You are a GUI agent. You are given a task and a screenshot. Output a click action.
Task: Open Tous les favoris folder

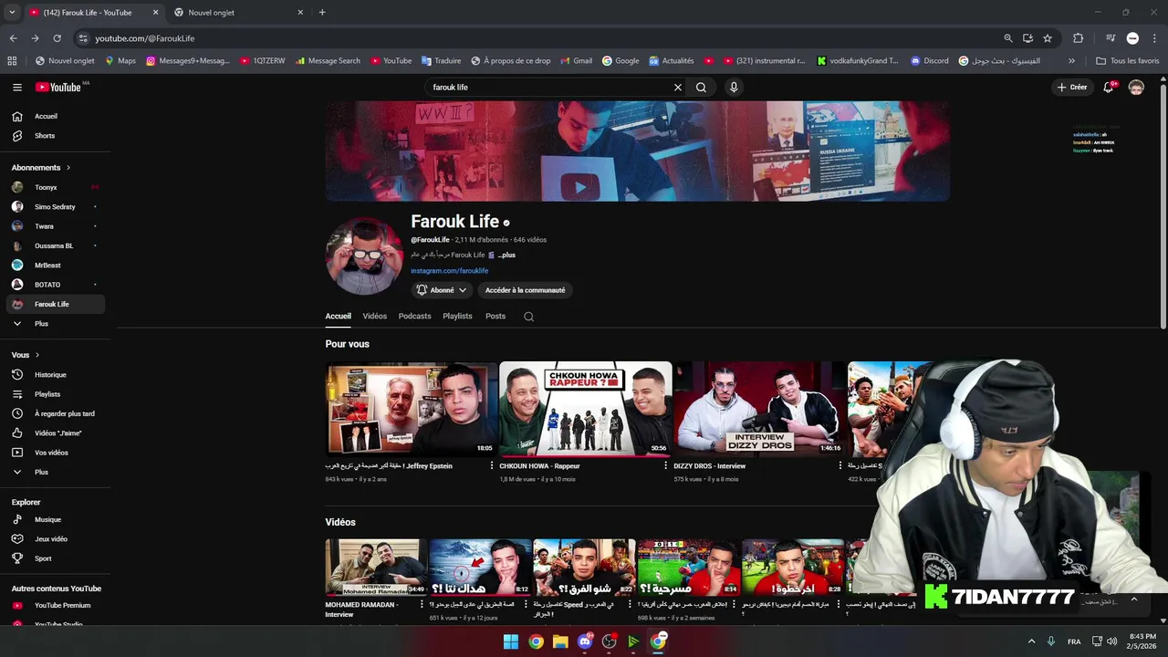pyautogui.click(x=1127, y=61)
